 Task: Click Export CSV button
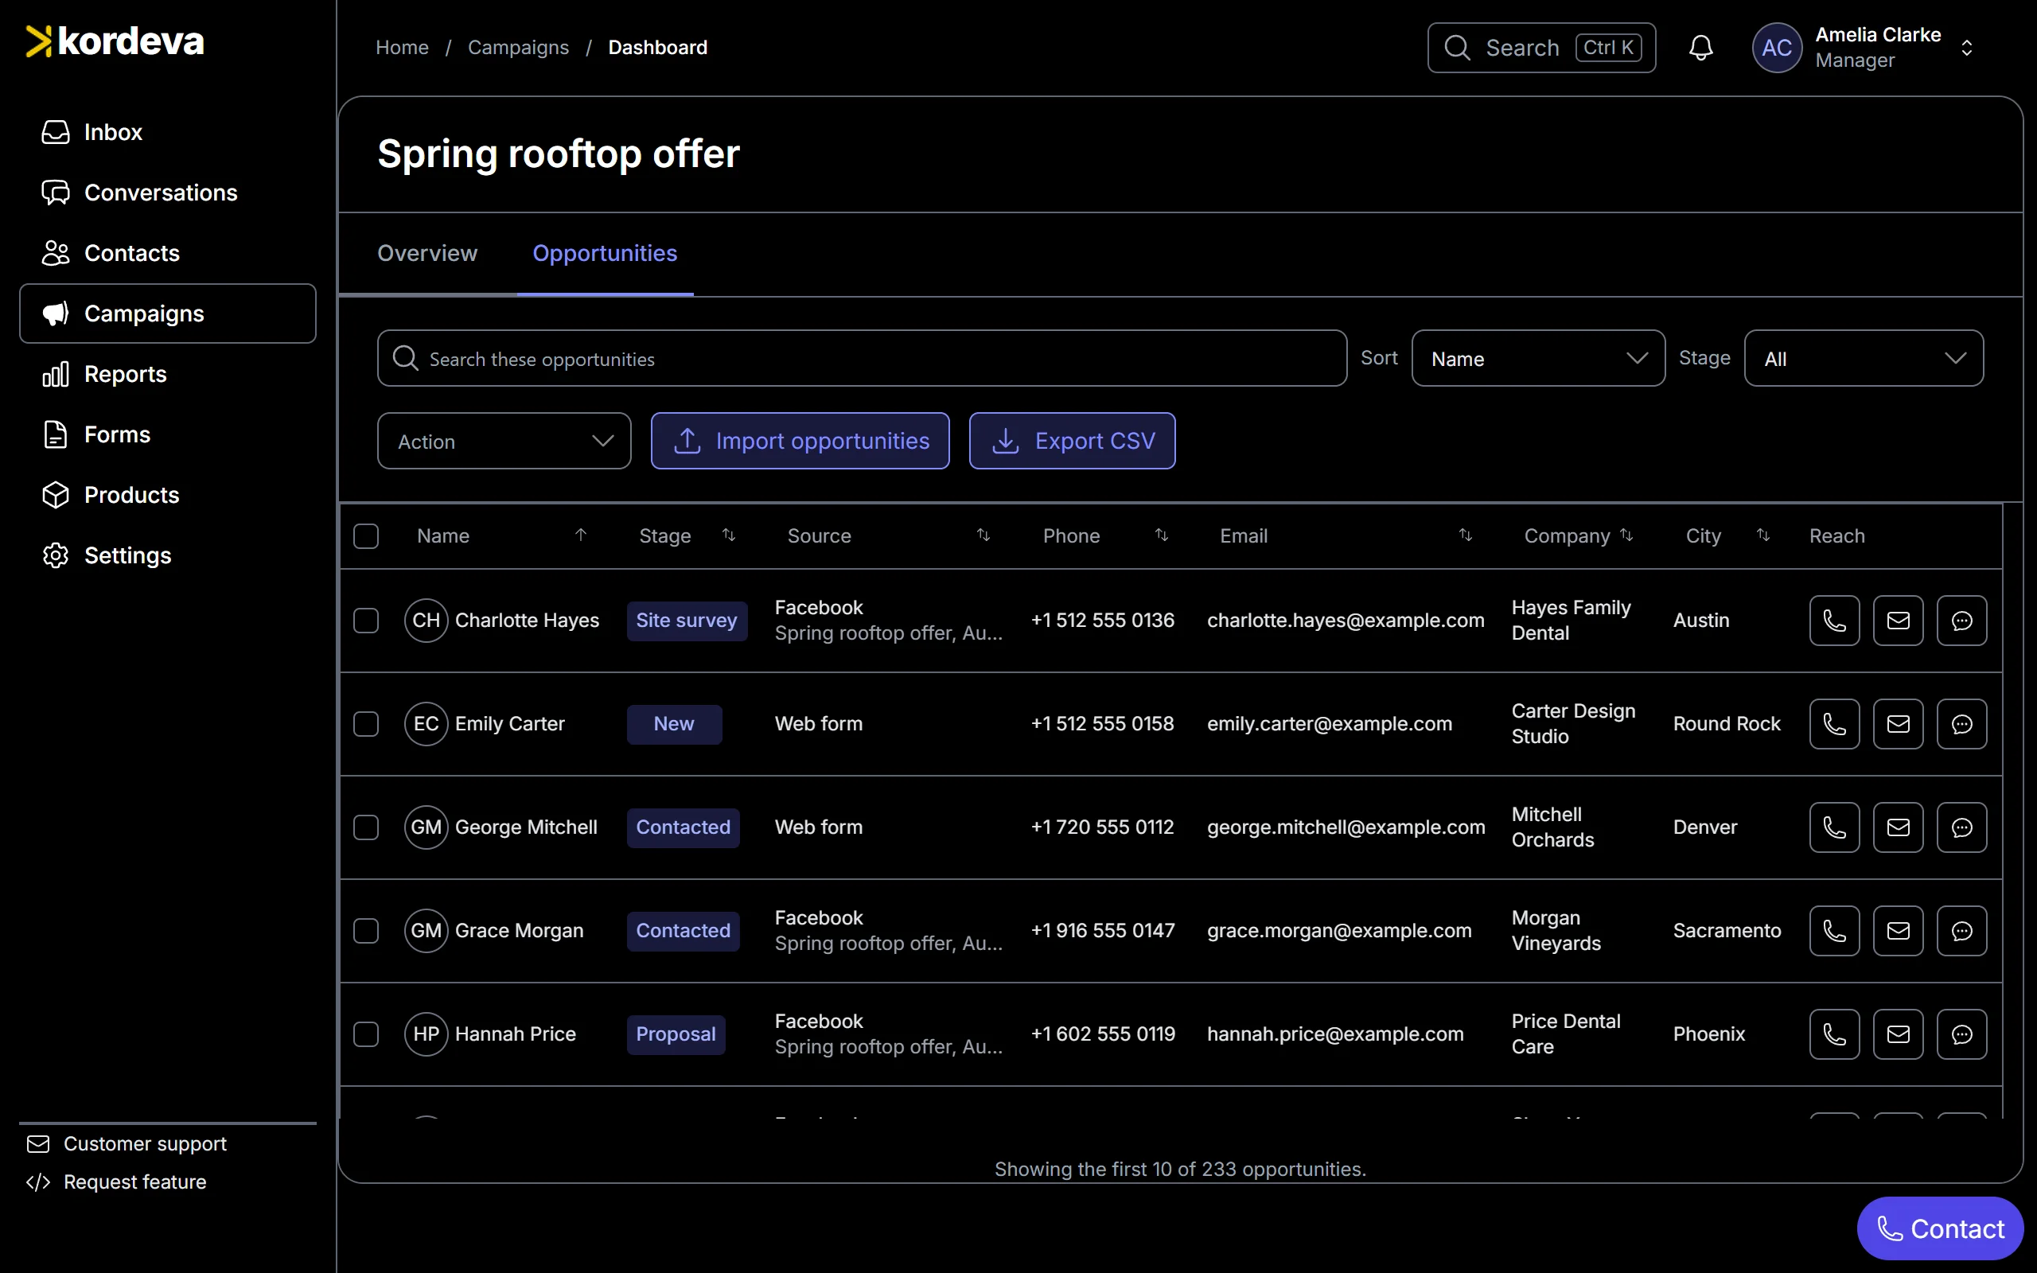click(x=1073, y=441)
